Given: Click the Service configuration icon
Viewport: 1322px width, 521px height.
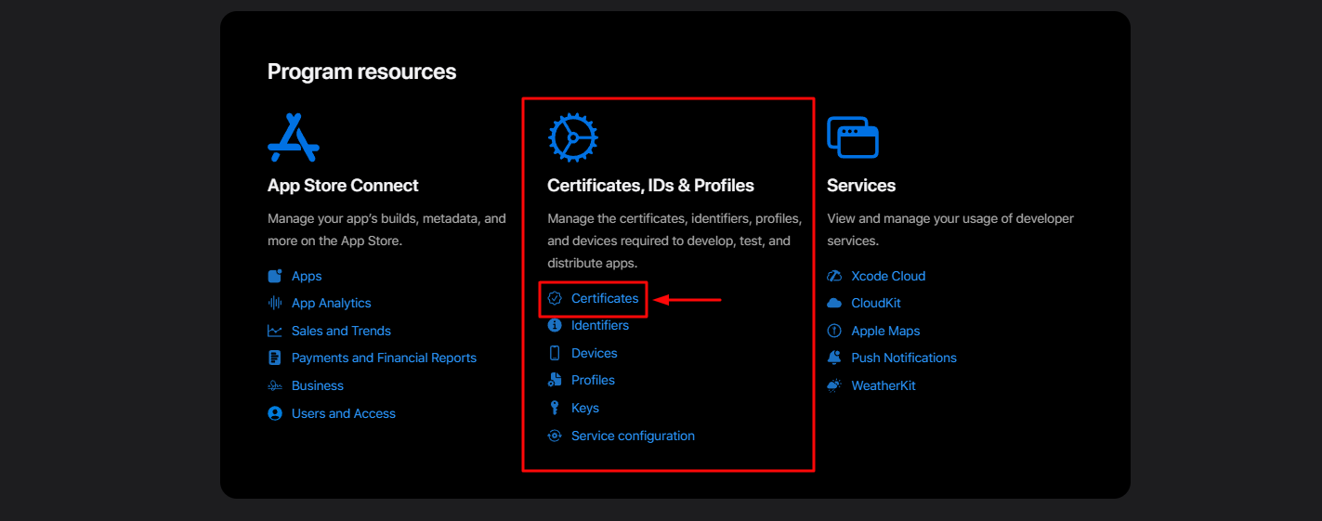Looking at the screenshot, I should tap(555, 436).
